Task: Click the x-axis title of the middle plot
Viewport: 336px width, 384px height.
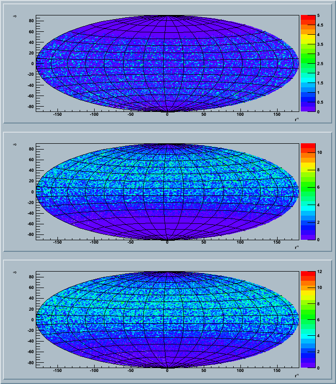Action: point(297,247)
